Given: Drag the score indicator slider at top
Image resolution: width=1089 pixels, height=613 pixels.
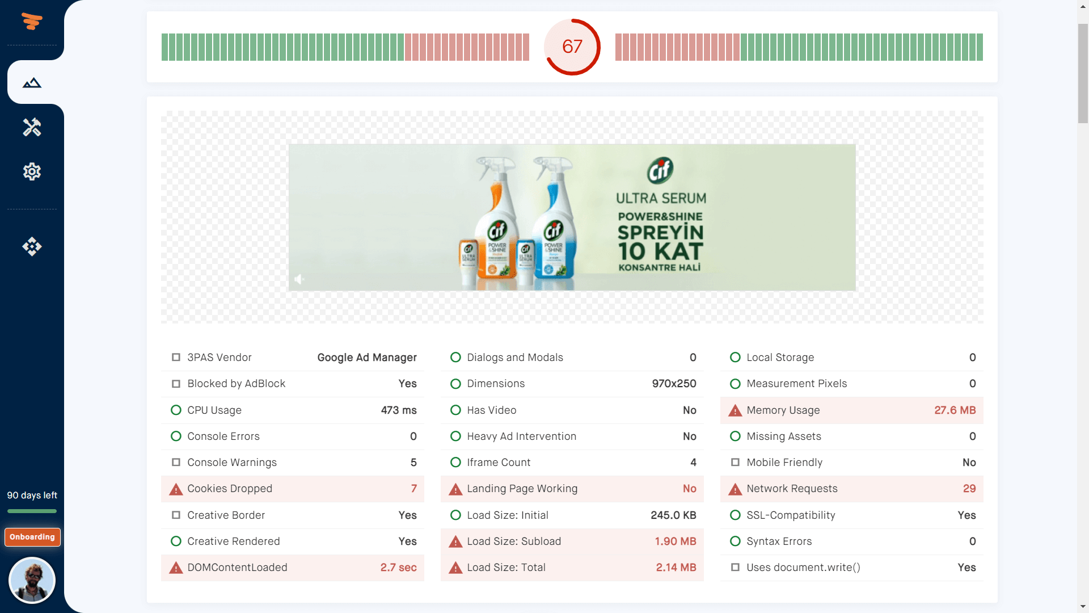Looking at the screenshot, I should [572, 47].
